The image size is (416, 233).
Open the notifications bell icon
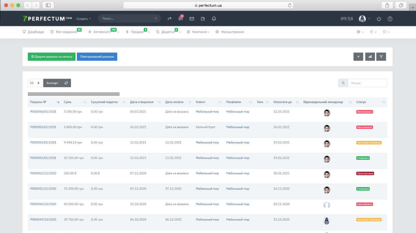(214, 19)
